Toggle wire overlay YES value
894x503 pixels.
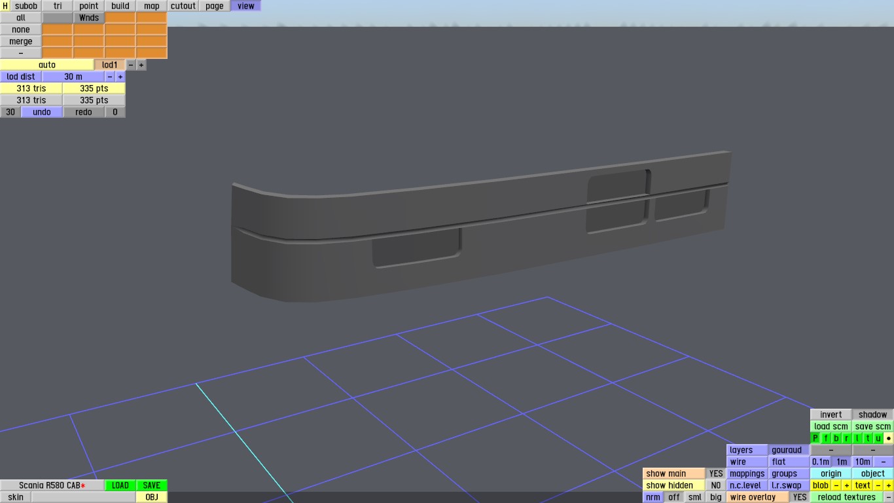[800, 497]
